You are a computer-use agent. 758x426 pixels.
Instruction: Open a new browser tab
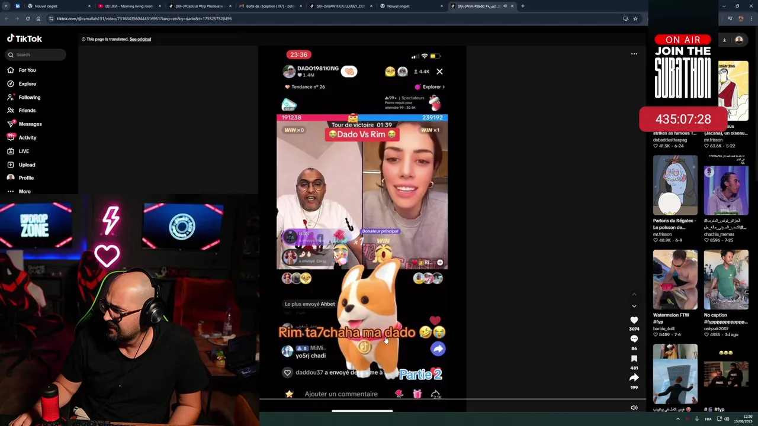click(522, 6)
